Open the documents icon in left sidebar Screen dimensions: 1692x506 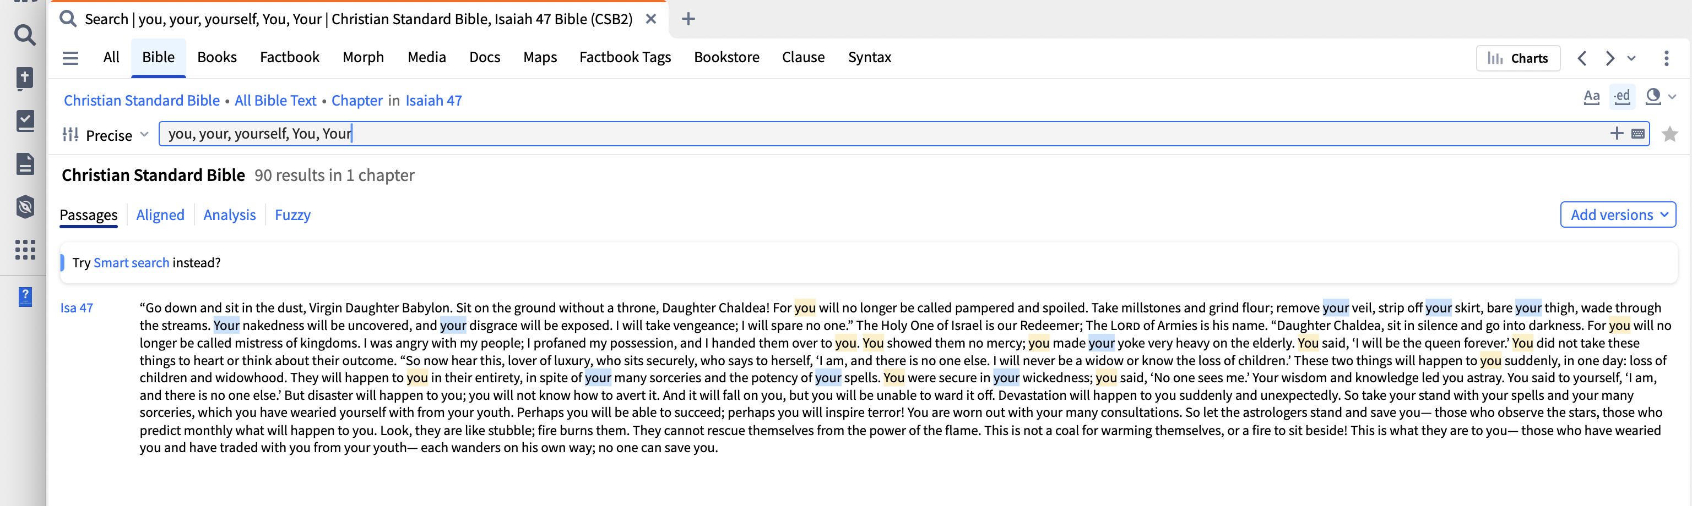click(25, 164)
